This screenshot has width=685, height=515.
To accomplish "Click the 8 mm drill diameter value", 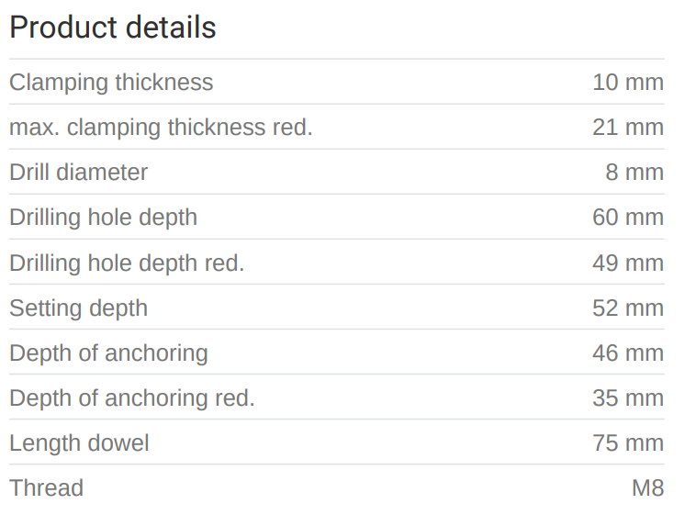I will point(634,172).
